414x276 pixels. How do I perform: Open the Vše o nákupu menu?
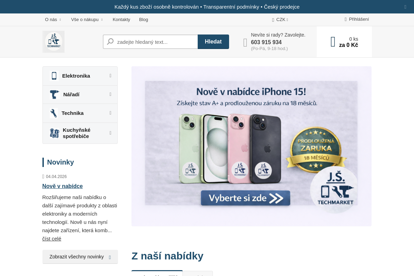coord(87,20)
